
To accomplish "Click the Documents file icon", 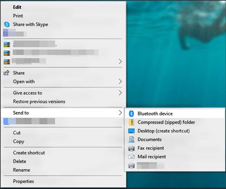I will (x=132, y=139).
